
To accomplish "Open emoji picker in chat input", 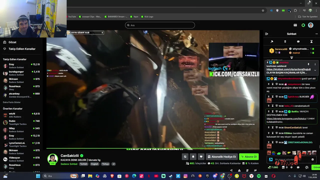I will [312, 159].
